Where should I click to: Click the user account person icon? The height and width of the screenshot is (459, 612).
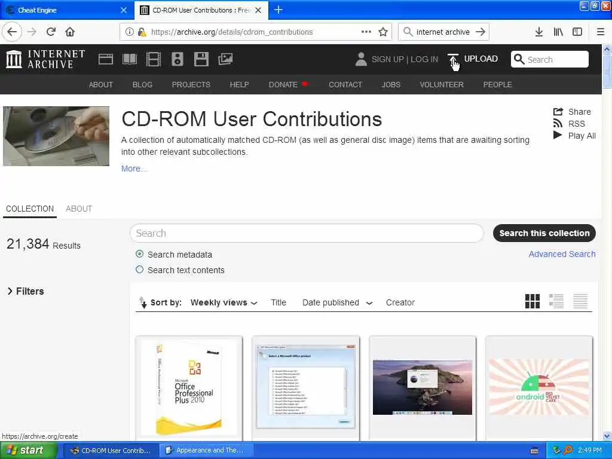(361, 59)
